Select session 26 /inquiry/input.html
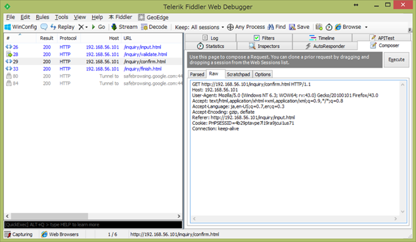416x242 pixels. (93, 47)
